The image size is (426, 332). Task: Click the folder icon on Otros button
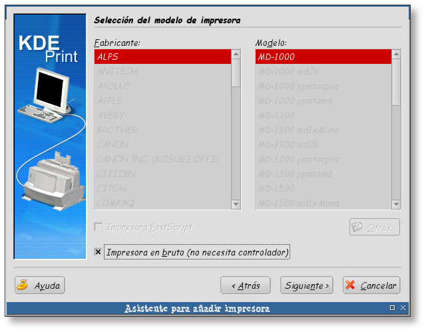point(357,228)
